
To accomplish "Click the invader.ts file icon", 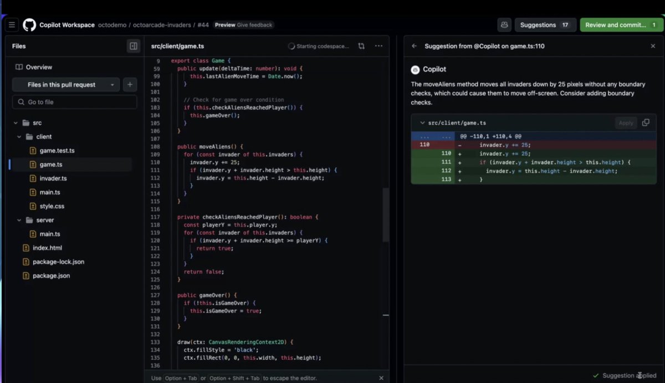I will point(33,178).
